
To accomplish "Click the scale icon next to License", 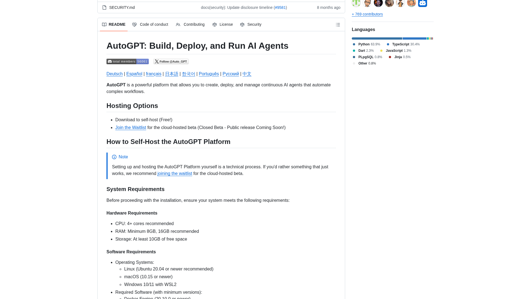I will [x=215, y=25].
